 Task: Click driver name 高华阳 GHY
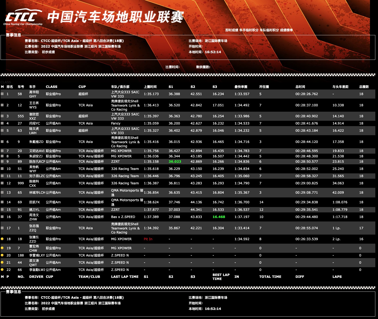point(34,94)
